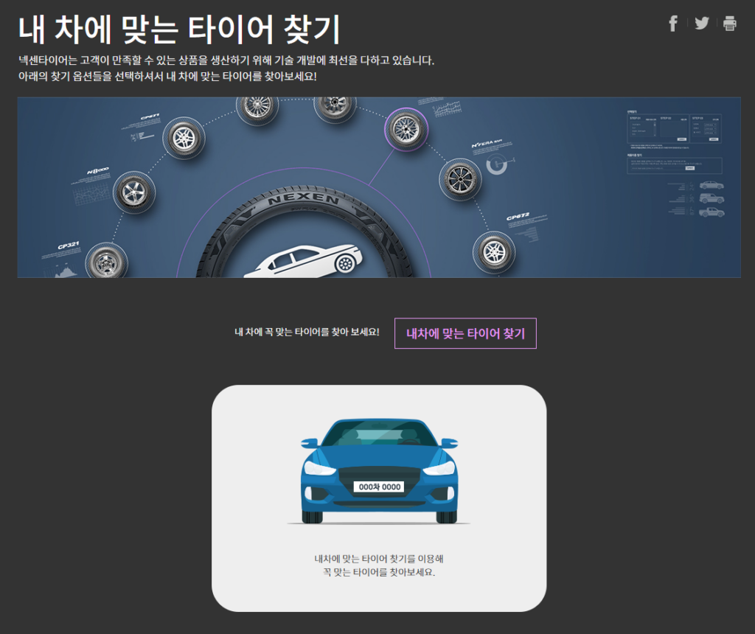Click the N8000 label in banner

pyautogui.click(x=98, y=171)
